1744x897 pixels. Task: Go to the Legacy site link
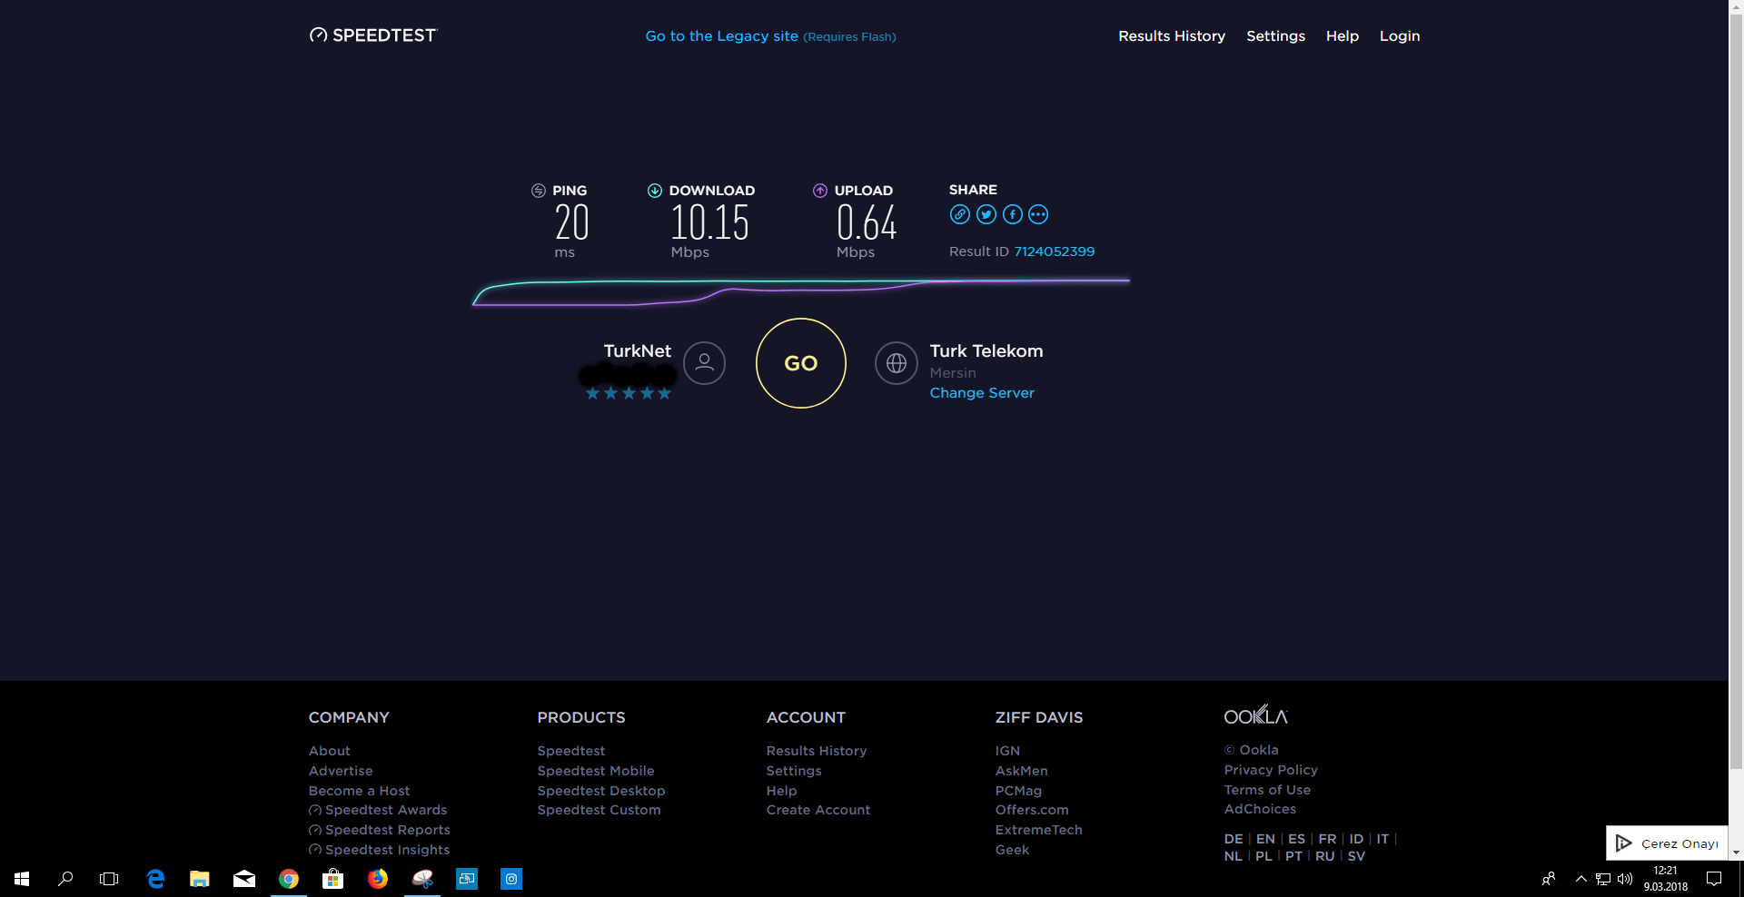pos(722,36)
